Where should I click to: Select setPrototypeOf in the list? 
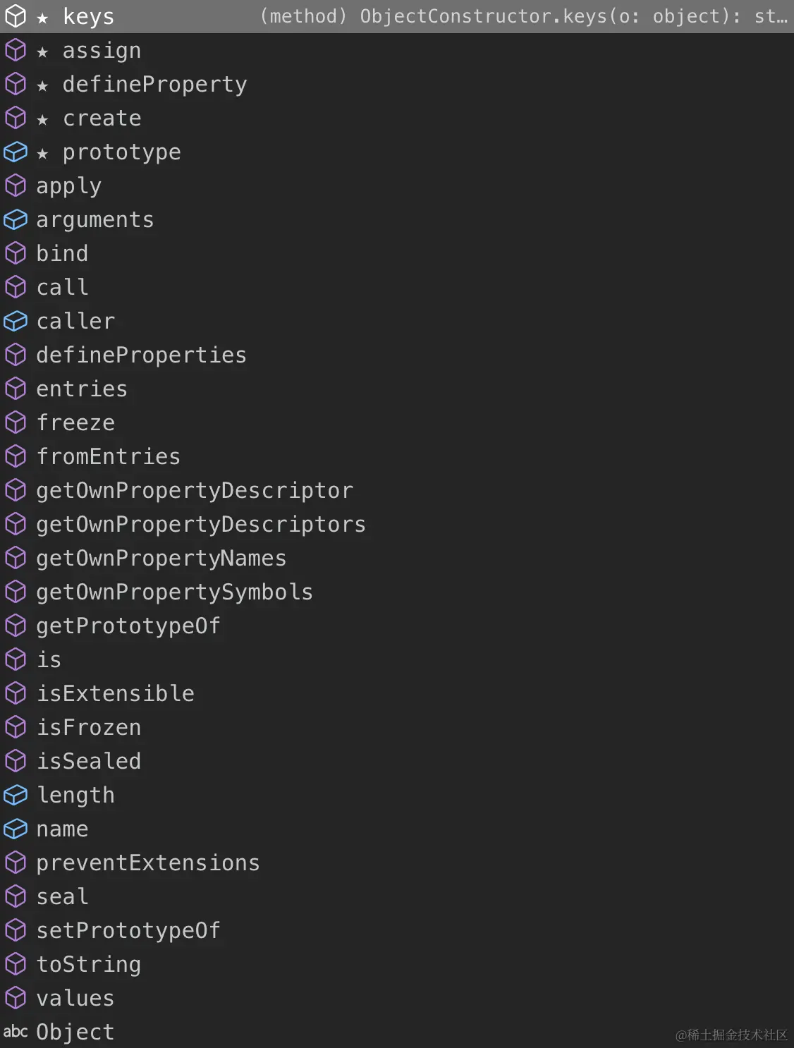[397, 930]
